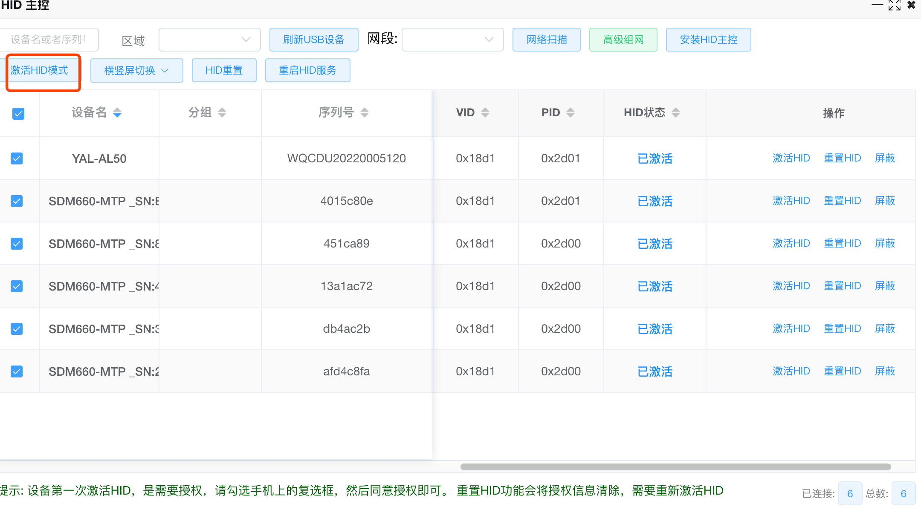Open the 横竖屏切换 dropdown button
Screen dimensions: 921x524
click(136, 70)
